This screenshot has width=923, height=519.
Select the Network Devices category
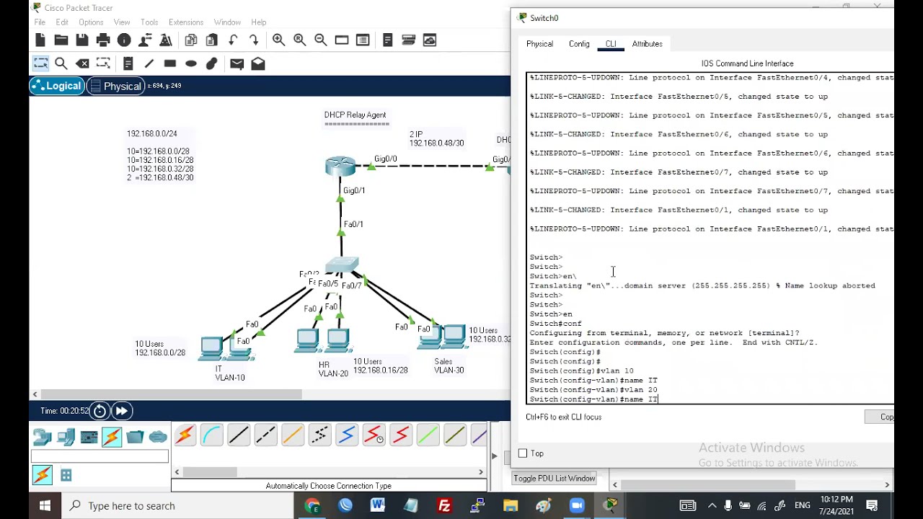click(x=43, y=436)
